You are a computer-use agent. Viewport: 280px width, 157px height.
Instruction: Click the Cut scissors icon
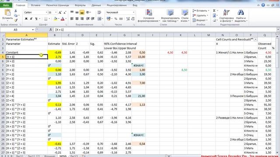[16, 11]
